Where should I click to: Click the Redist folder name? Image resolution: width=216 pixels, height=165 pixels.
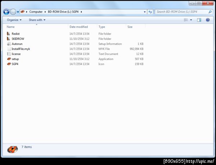tap(15, 34)
